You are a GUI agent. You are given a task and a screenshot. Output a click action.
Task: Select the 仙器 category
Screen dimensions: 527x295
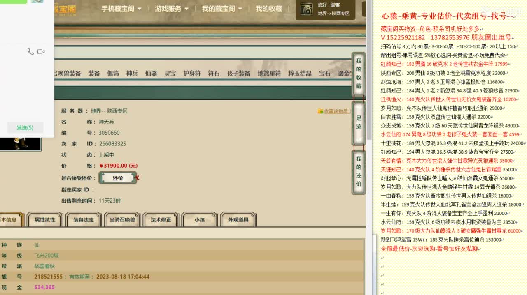click(151, 74)
